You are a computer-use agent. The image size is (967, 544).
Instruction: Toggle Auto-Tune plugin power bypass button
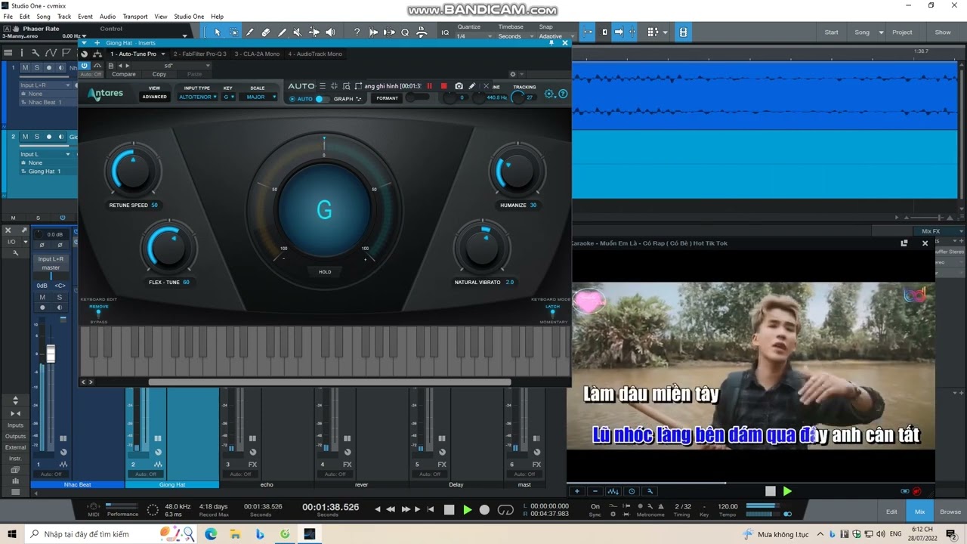pyautogui.click(x=85, y=66)
